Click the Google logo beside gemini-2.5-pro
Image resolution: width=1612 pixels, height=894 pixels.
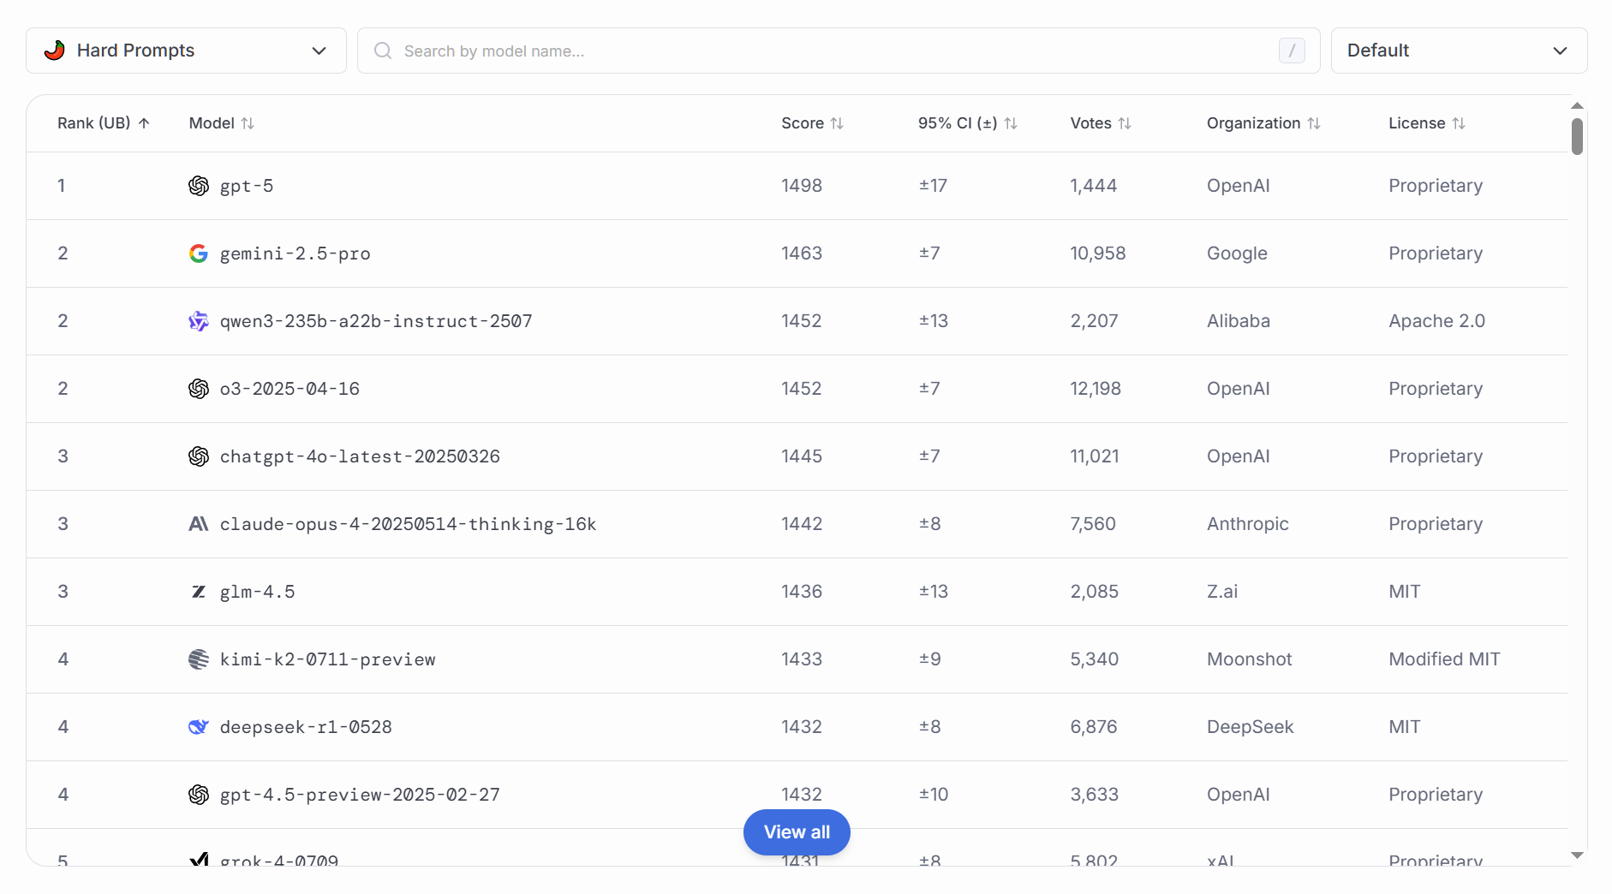(x=199, y=253)
